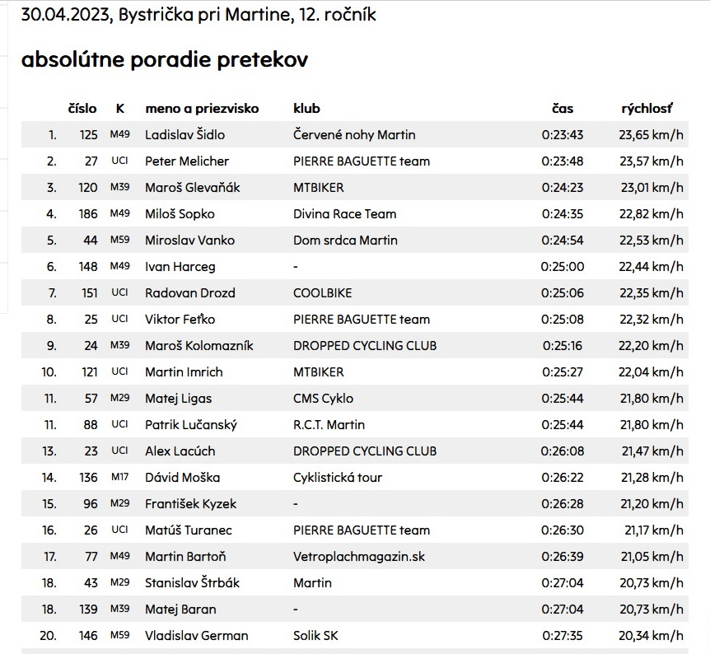Click the time 0:23:43 in first row

563,134
